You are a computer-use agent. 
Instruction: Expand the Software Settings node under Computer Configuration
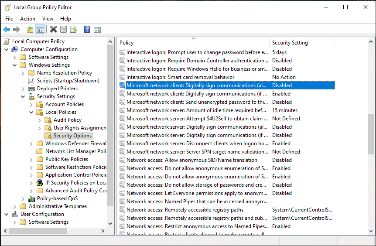click(15, 58)
